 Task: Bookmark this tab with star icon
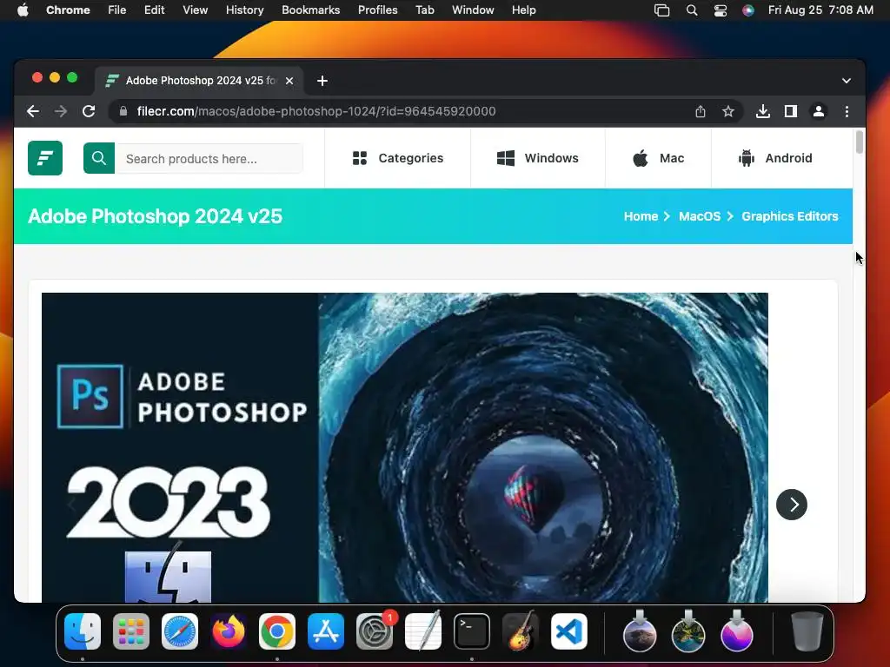click(x=728, y=111)
